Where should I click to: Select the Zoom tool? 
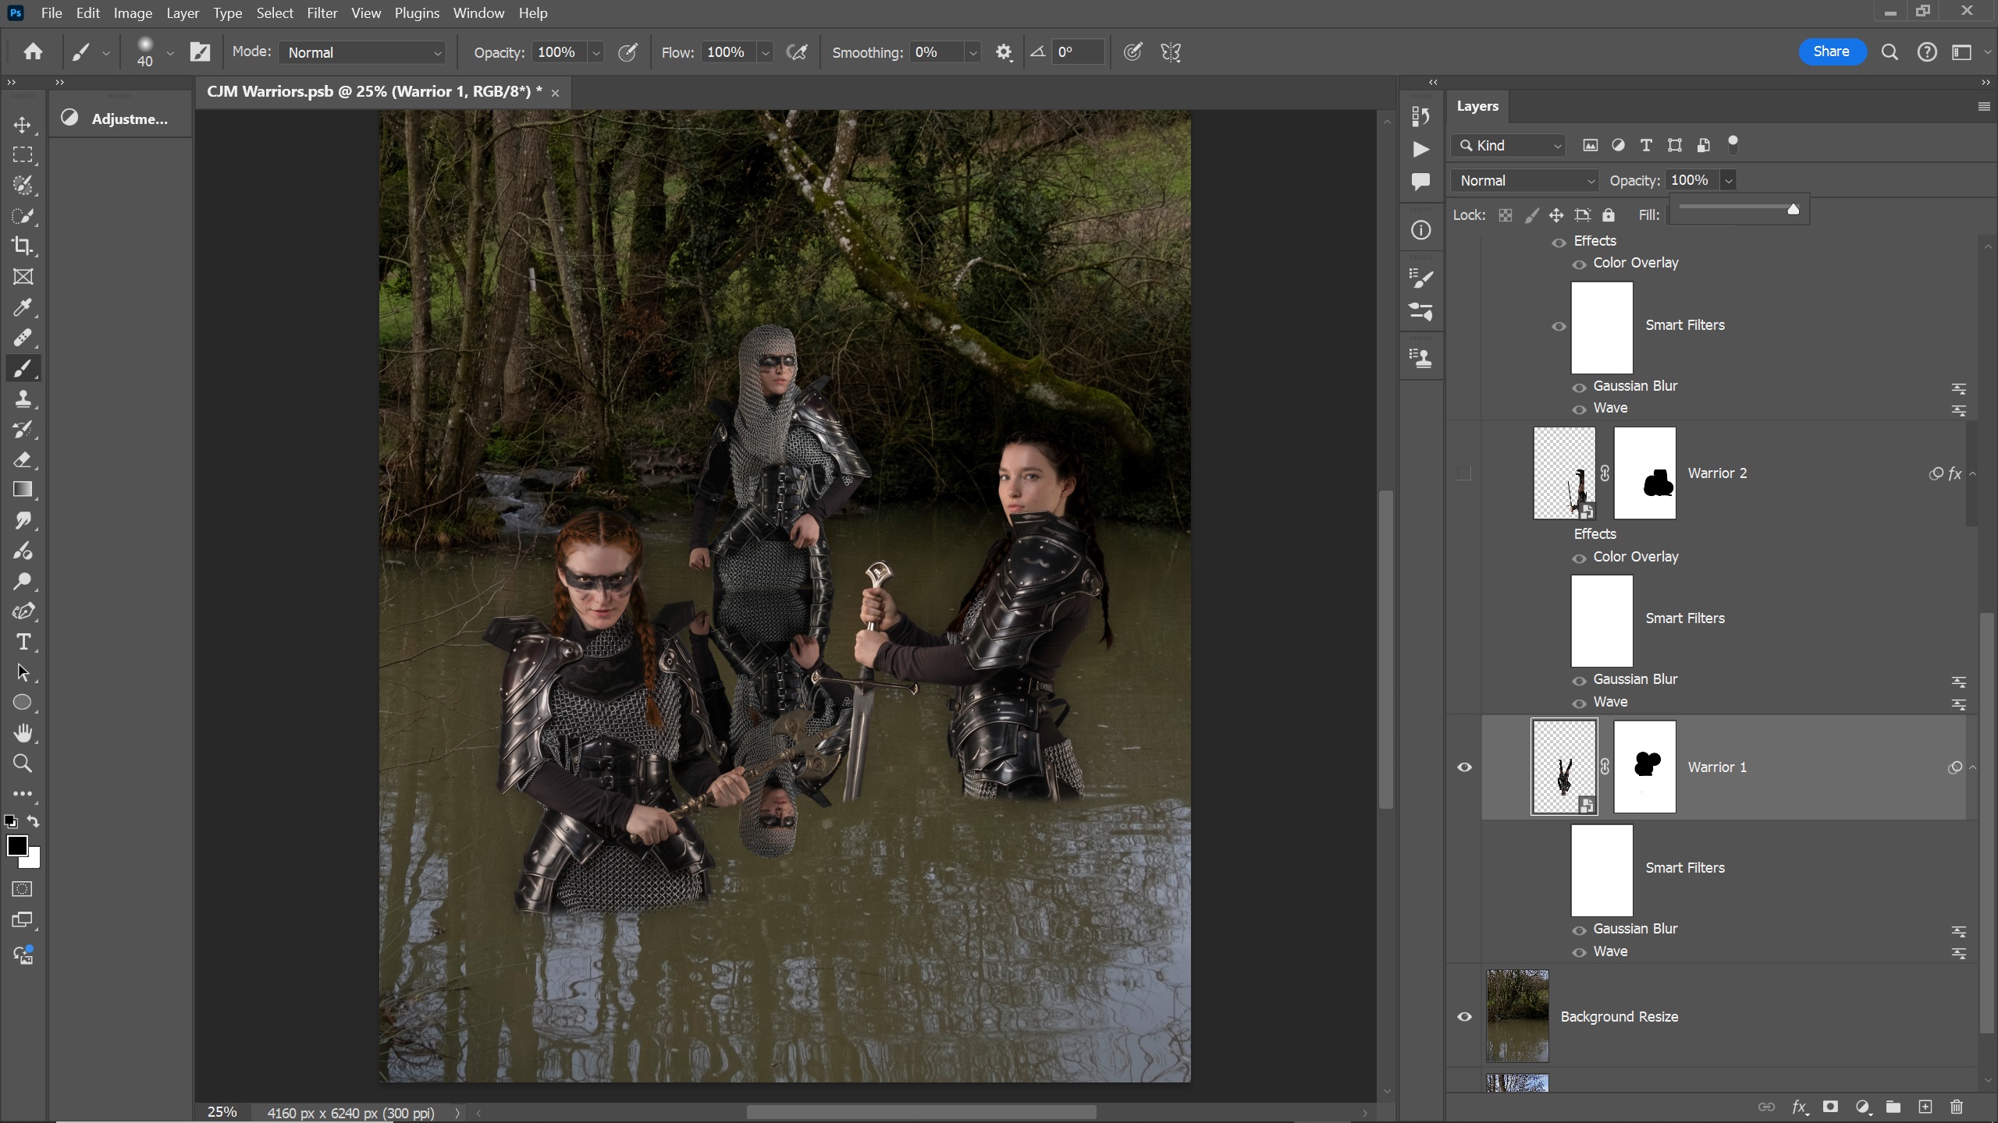coord(23,763)
